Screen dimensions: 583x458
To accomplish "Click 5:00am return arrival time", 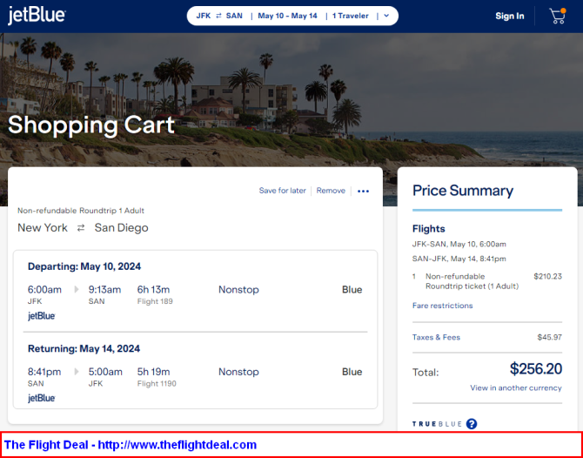I will (105, 372).
